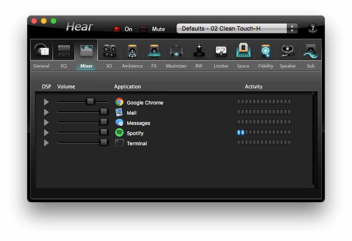Select the 3D sound icon
Viewport: 352px width, 241px height.
109,51
